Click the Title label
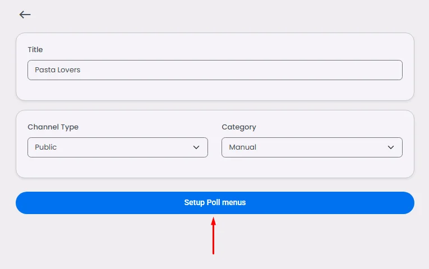 35,50
